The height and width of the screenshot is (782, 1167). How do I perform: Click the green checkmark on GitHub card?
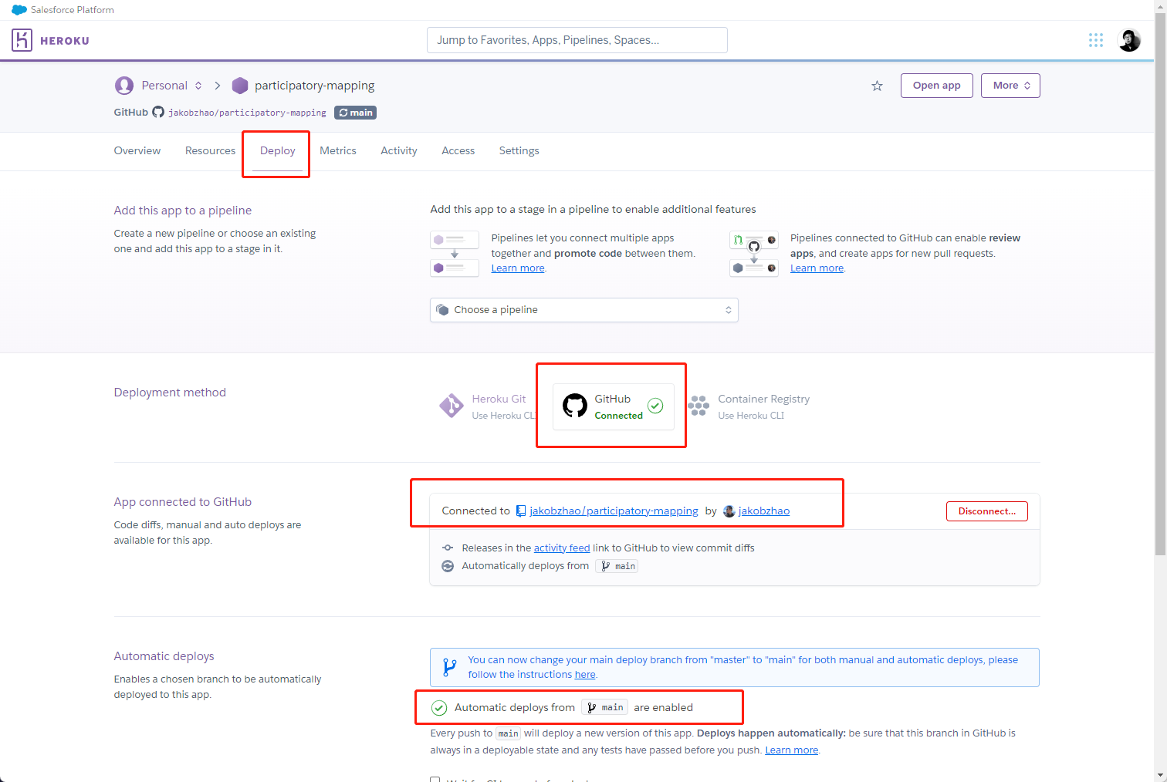point(655,406)
